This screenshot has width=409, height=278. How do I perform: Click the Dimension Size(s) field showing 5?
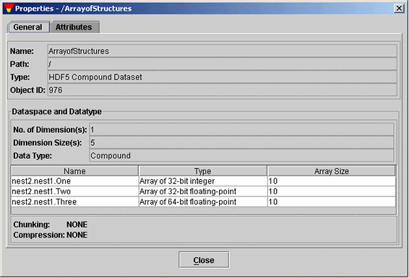click(241, 143)
